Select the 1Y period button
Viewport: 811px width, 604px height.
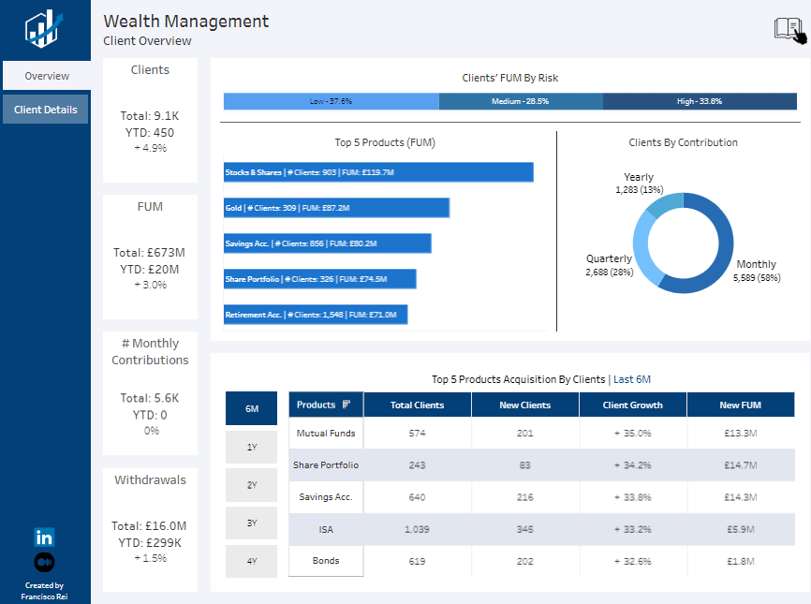point(251,447)
